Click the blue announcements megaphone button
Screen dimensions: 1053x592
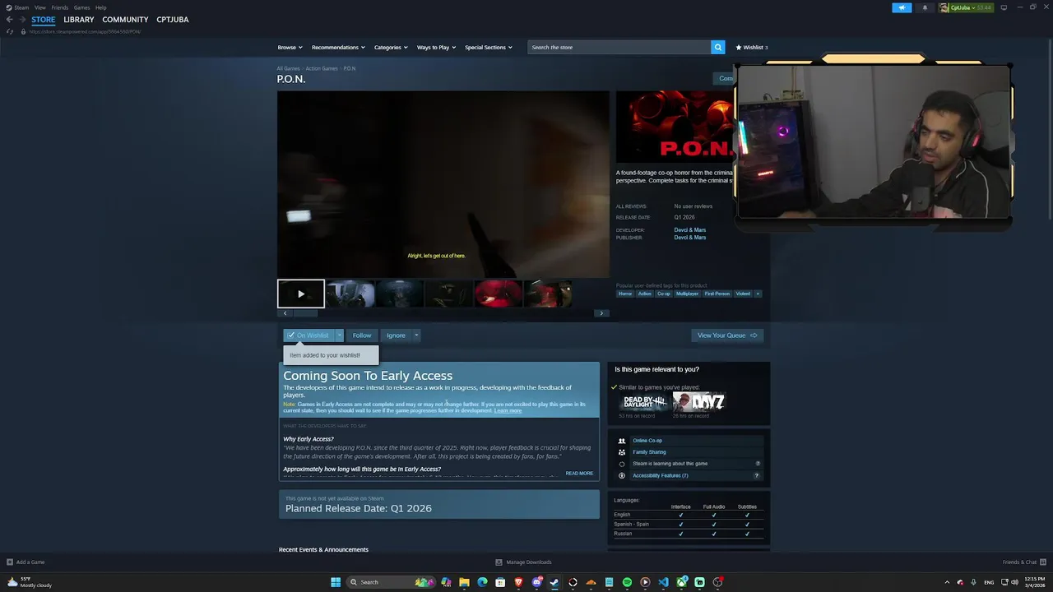click(x=902, y=7)
